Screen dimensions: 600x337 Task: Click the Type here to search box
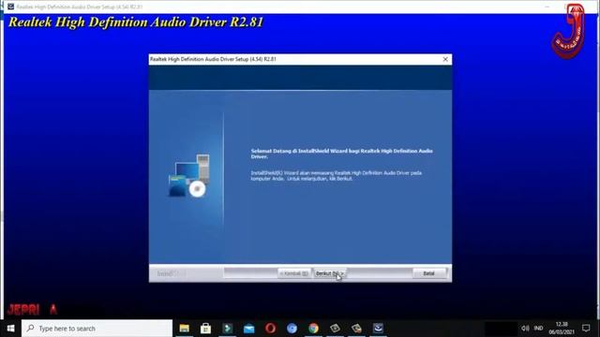(x=97, y=329)
